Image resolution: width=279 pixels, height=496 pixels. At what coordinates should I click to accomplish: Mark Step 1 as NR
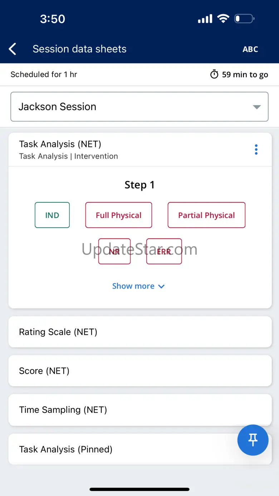click(114, 251)
